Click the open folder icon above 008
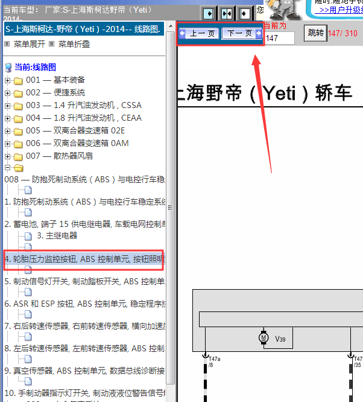Screen dimensions: 363x402 pos(19,168)
